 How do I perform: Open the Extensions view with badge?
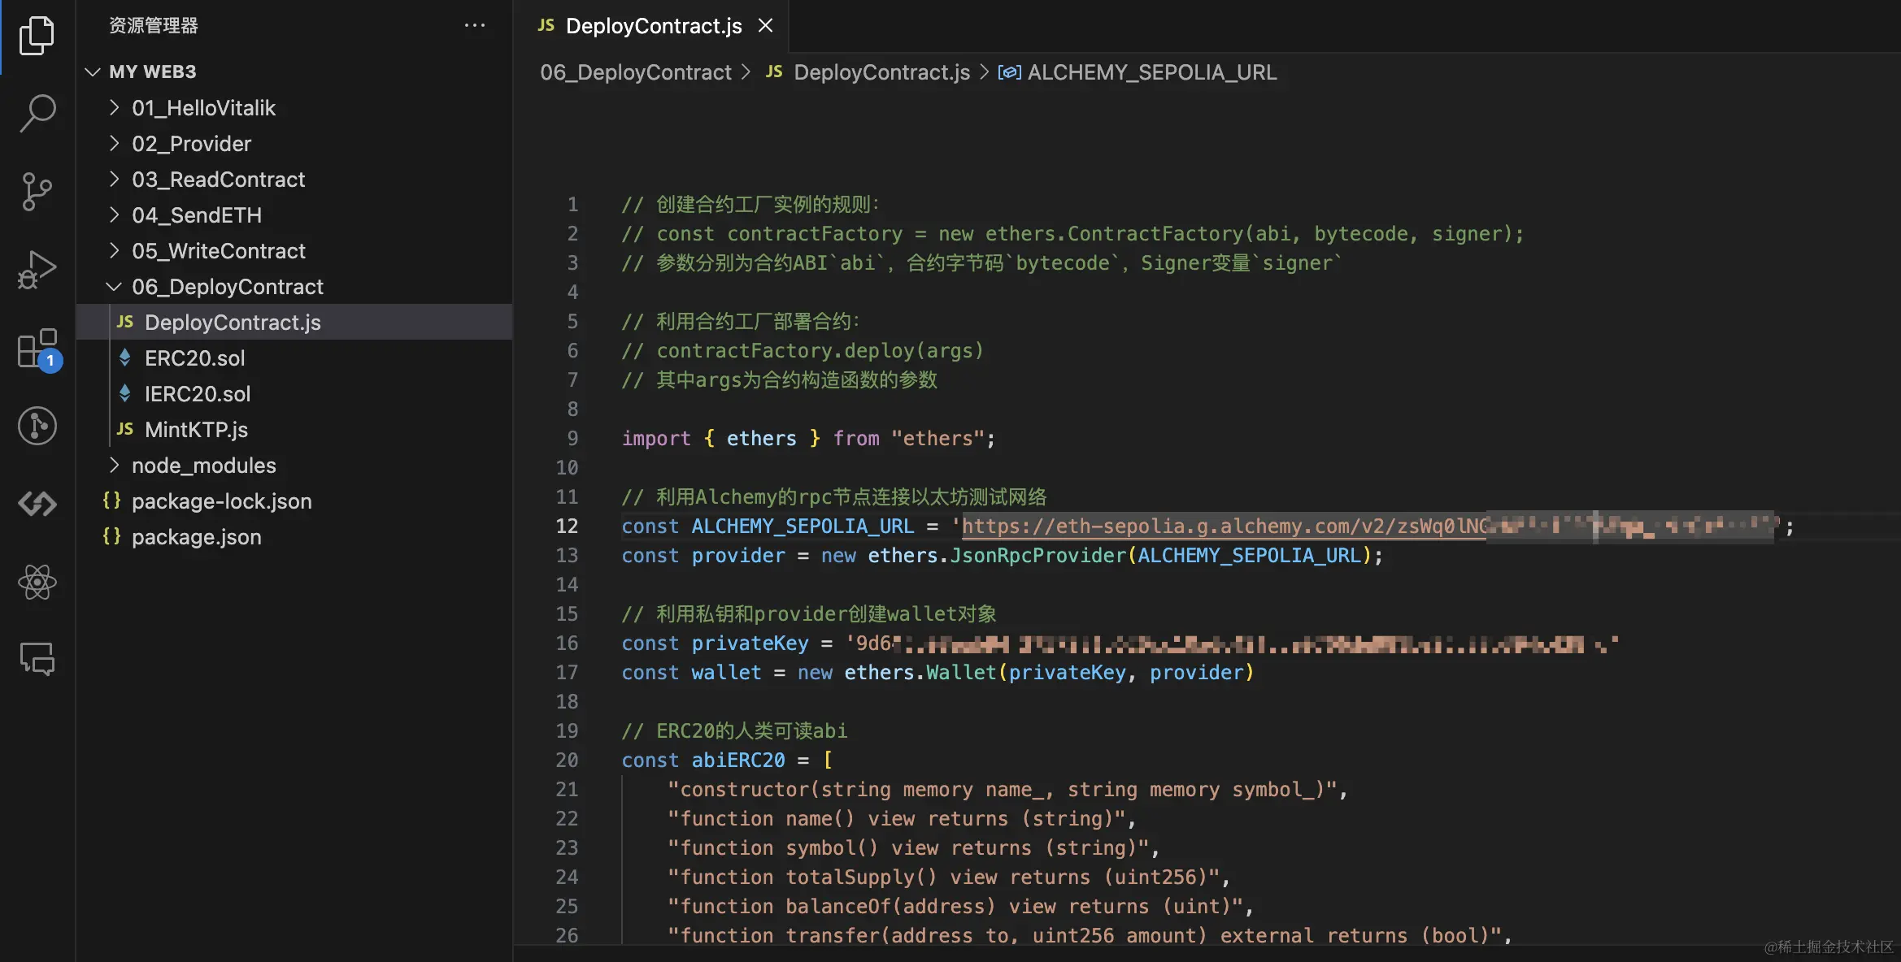[x=37, y=349]
